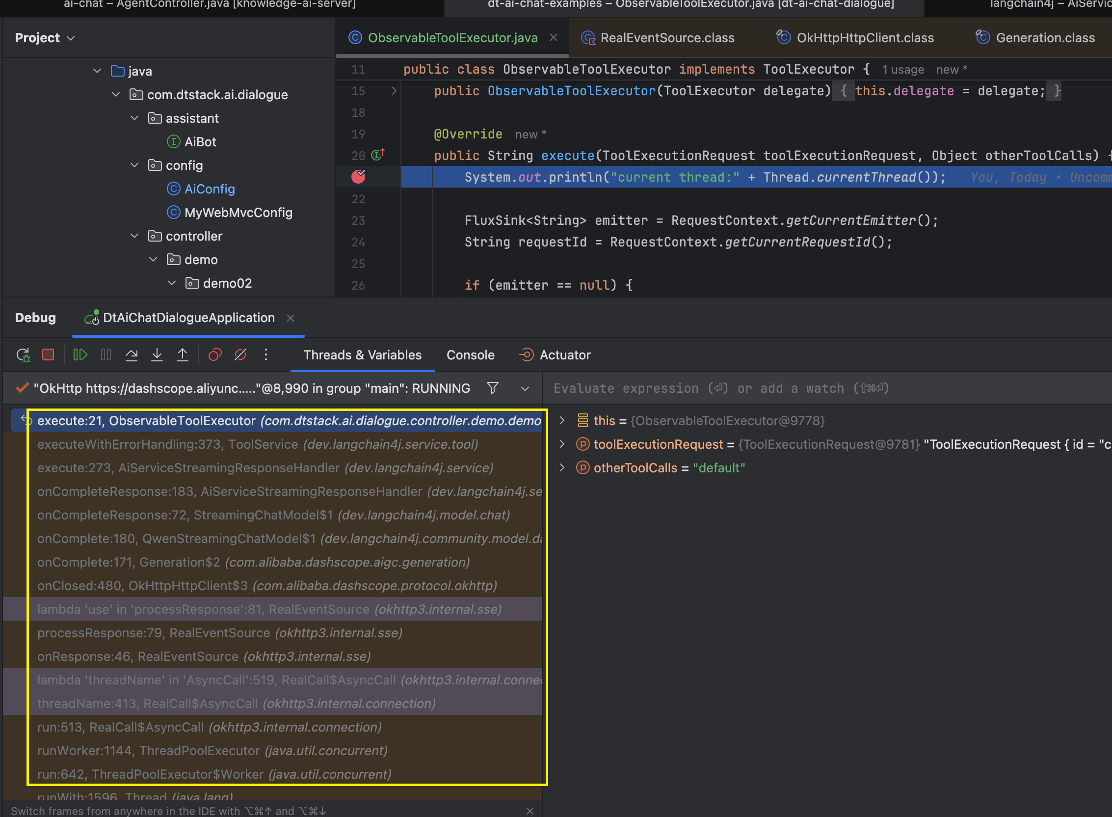Collapse the assistant package

pos(134,118)
